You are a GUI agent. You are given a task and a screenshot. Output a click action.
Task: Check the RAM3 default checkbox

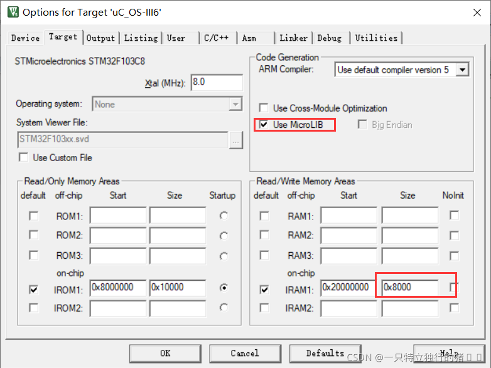pos(264,255)
